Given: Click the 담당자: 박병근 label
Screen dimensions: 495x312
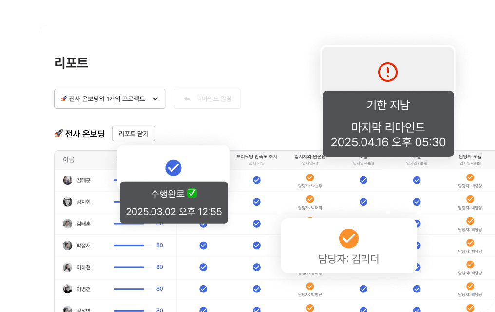Looking at the screenshot, I should tap(310, 294).
